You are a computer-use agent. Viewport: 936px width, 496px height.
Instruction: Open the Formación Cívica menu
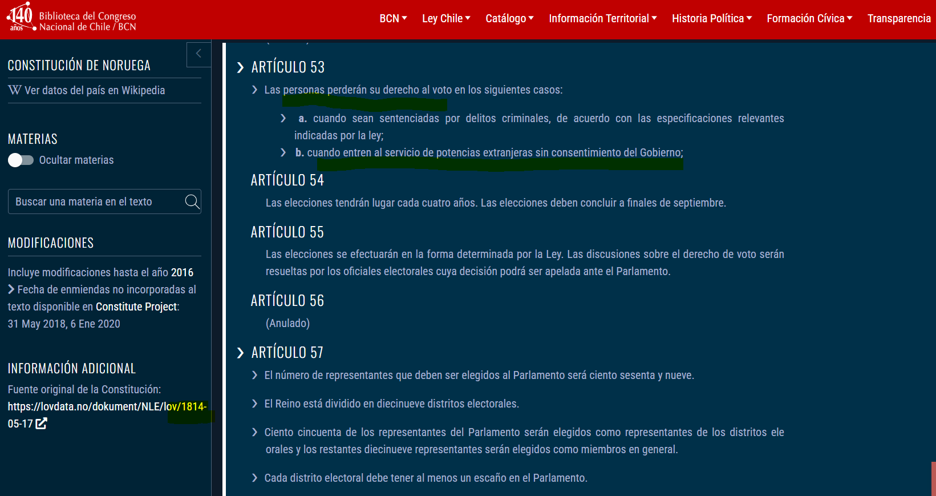point(809,18)
